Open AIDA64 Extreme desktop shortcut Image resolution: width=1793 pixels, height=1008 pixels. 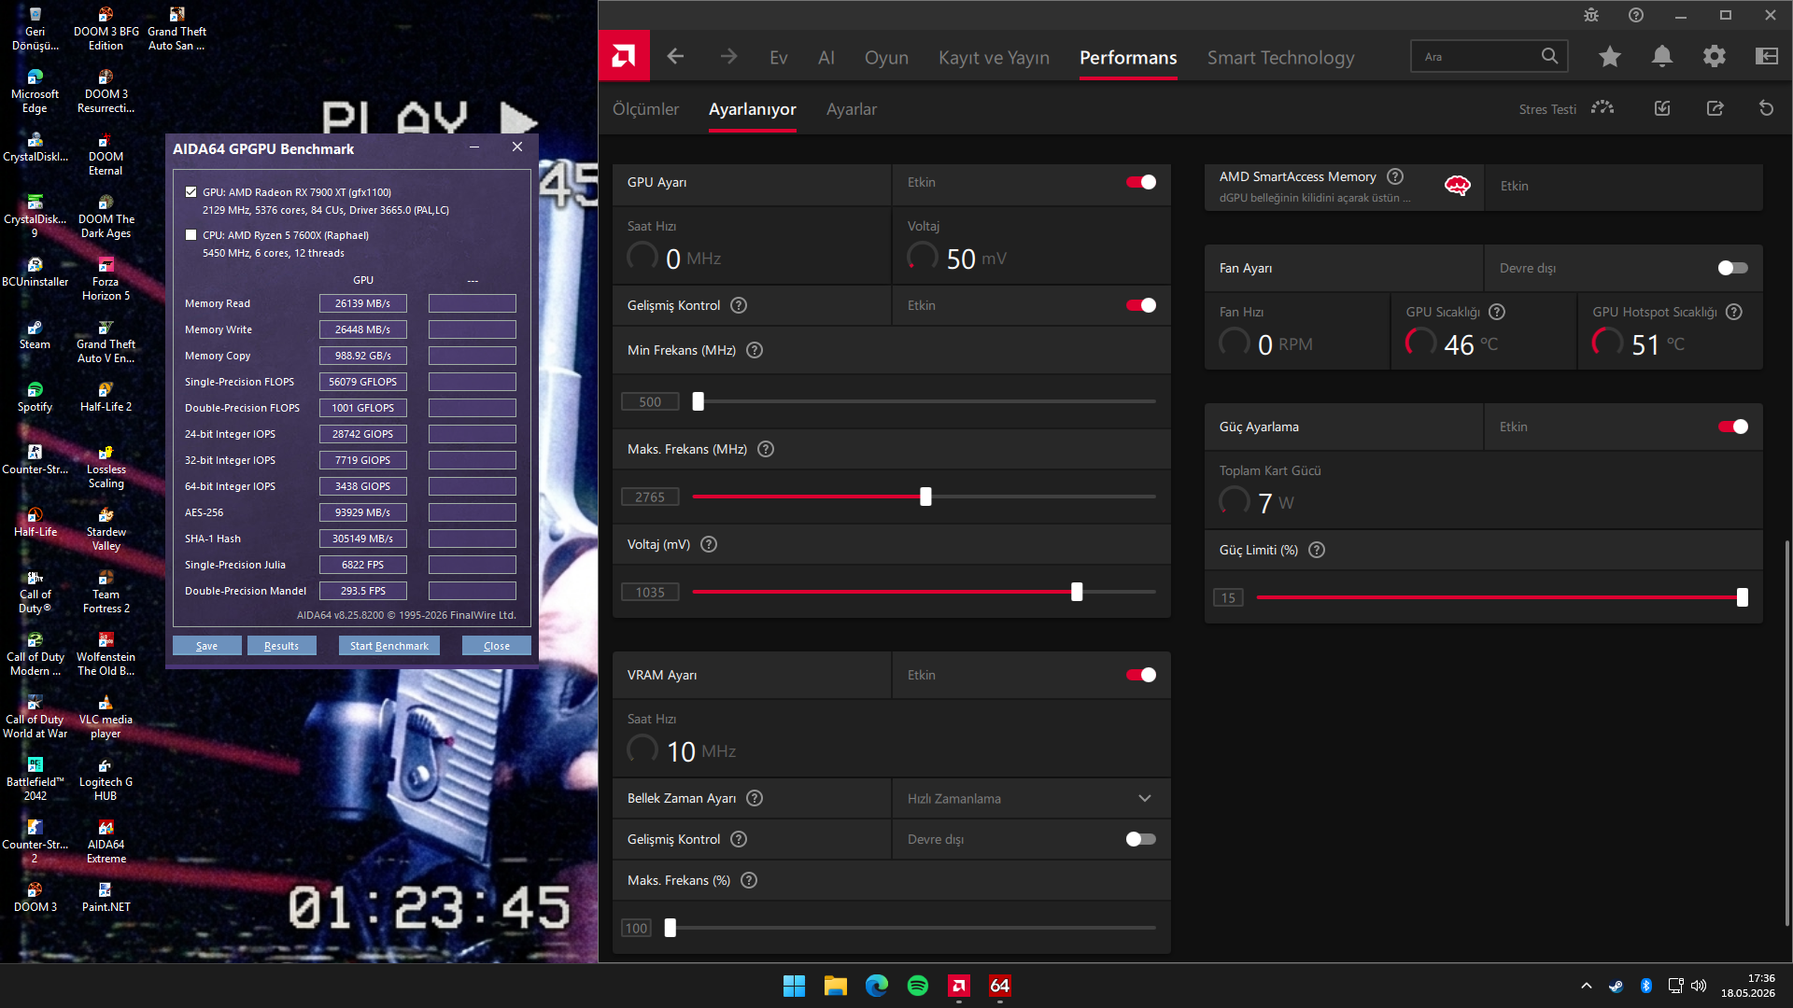106,841
